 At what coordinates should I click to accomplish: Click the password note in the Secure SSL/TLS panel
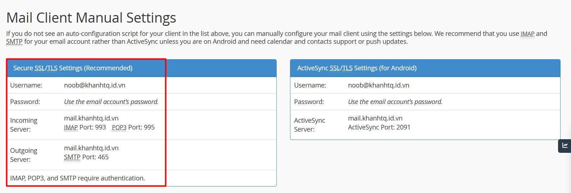(x=111, y=102)
